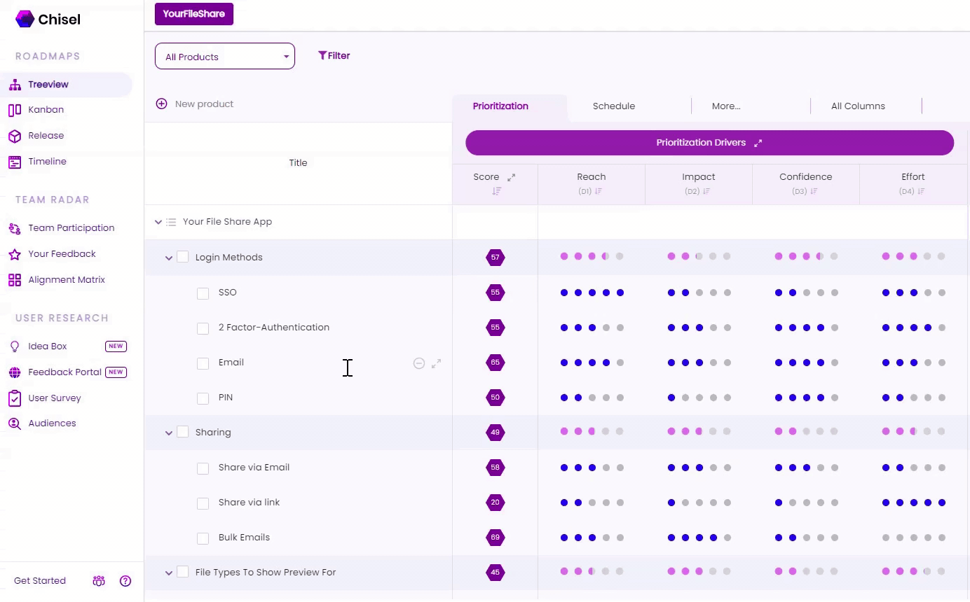Check the Sharing checkbox
Viewport: 970px width, 602px height.
183,432
